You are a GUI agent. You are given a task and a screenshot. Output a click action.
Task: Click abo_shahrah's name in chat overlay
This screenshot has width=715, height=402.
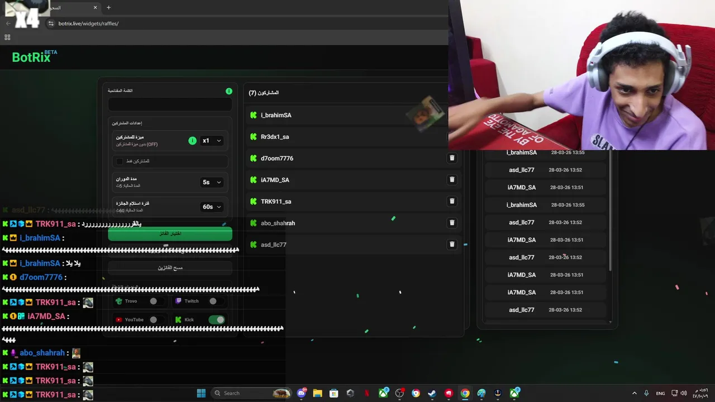tap(42, 353)
